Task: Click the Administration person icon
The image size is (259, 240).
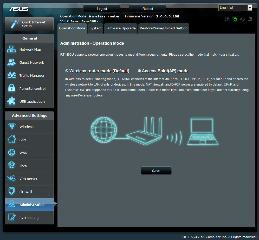Action: 11,204
